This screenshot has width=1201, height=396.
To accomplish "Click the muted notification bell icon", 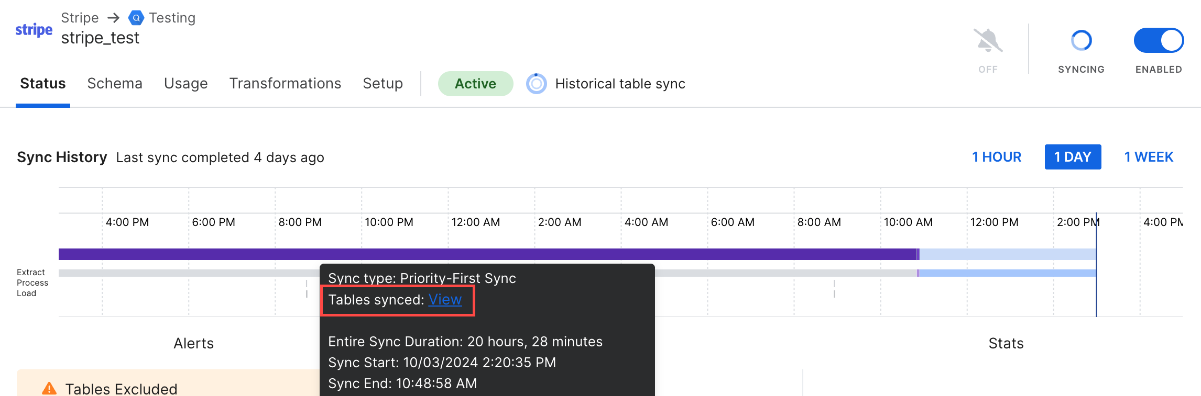I will coord(988,40).
